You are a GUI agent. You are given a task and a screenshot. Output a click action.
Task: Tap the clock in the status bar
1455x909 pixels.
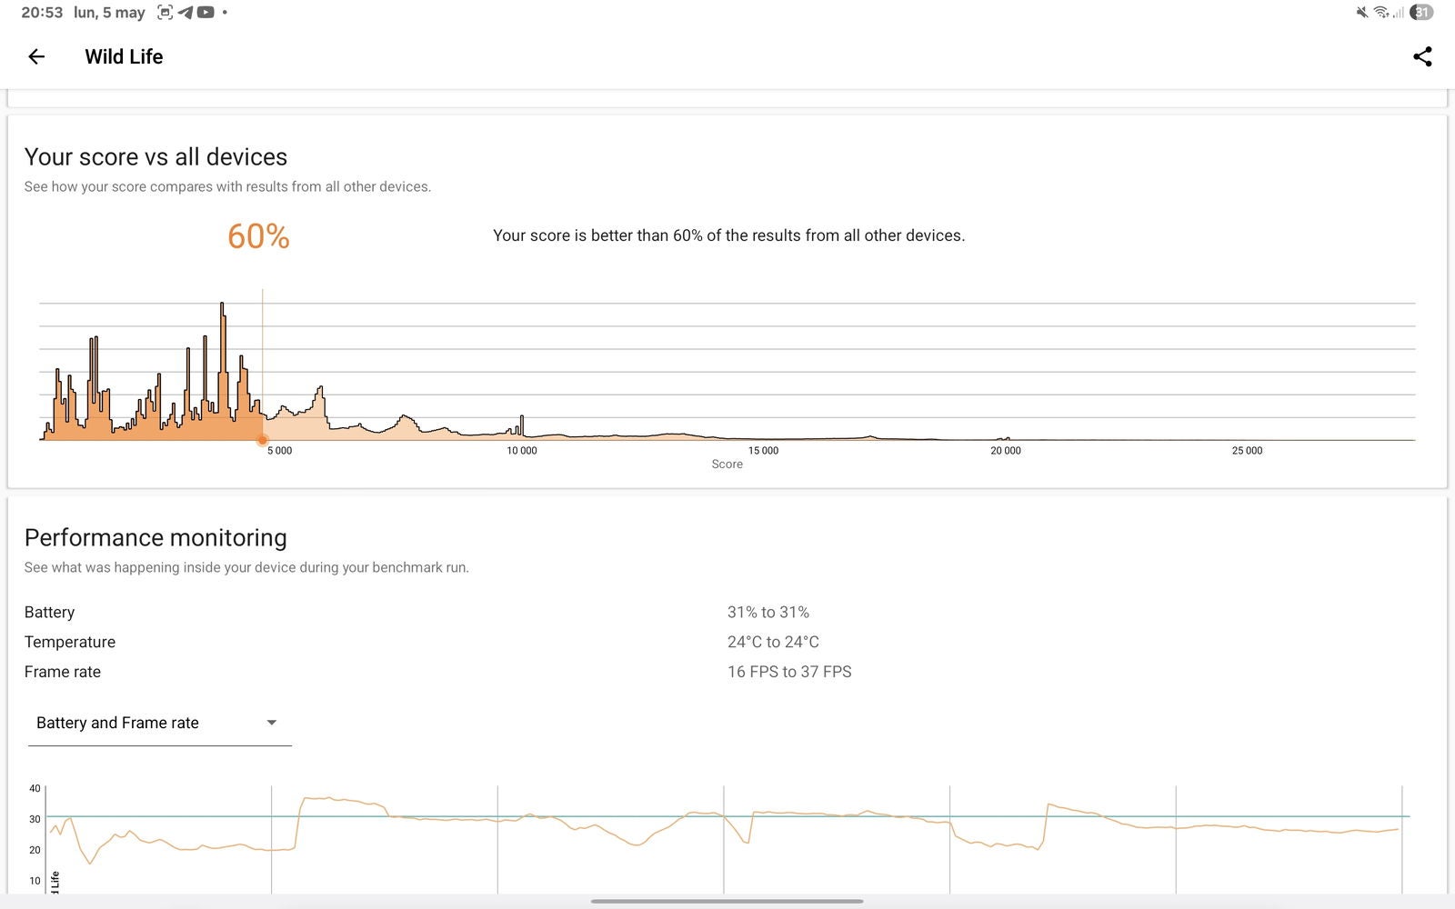pyautogui.click(x=42, y=13)
